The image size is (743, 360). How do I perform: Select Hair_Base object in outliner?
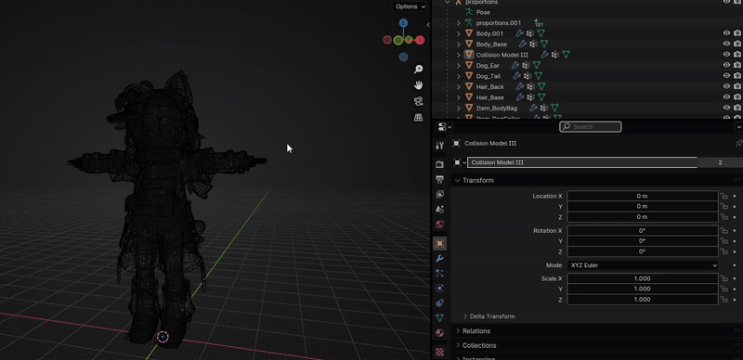[x=489, y=97]
